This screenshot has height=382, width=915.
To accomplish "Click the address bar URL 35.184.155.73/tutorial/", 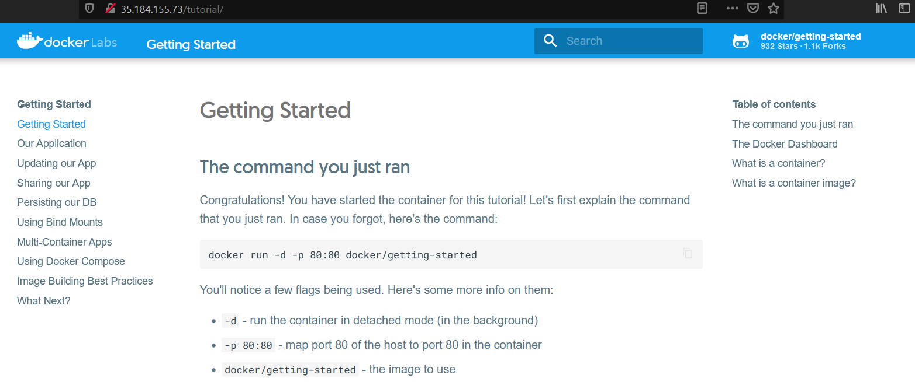I will tap(172, 9).
